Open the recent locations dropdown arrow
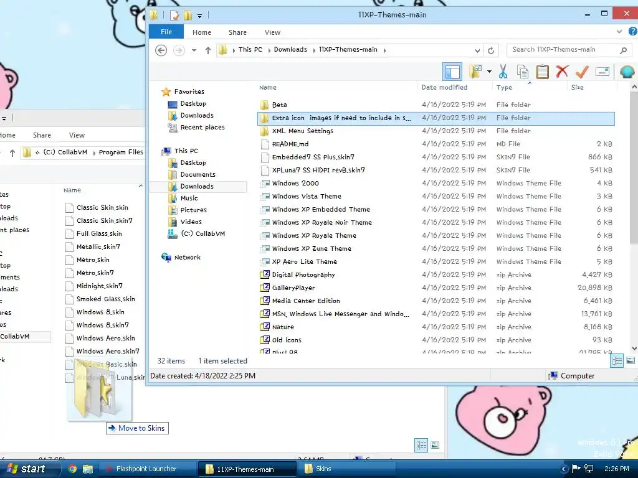 pyautogui.click(x=194, y=50)
